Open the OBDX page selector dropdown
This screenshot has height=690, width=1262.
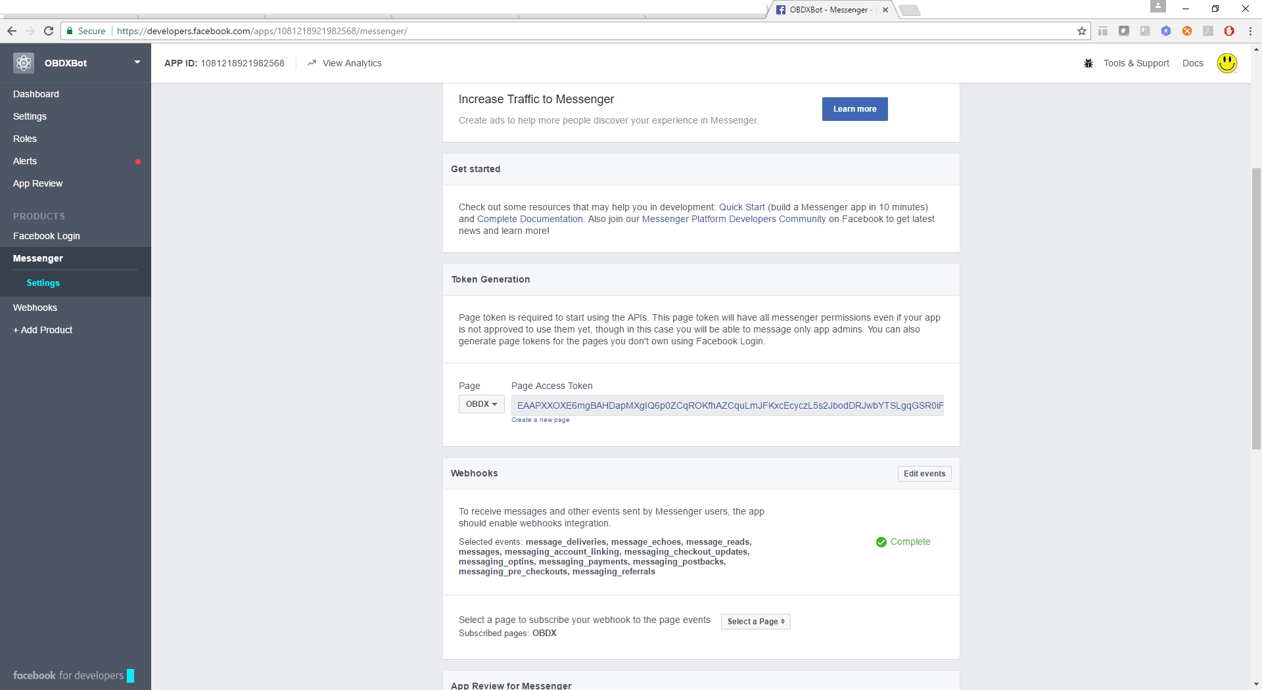click(x=481, y=403)
